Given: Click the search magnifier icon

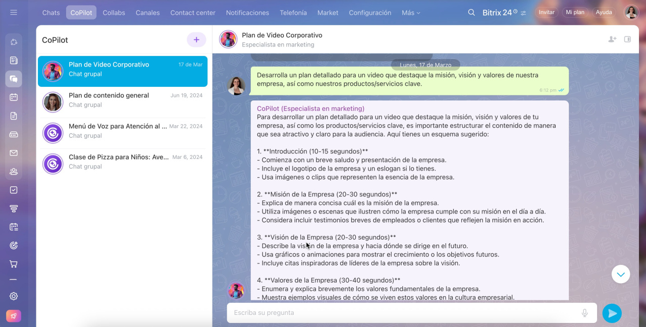Looking at the screenshot, I should [x=471, y=13].
